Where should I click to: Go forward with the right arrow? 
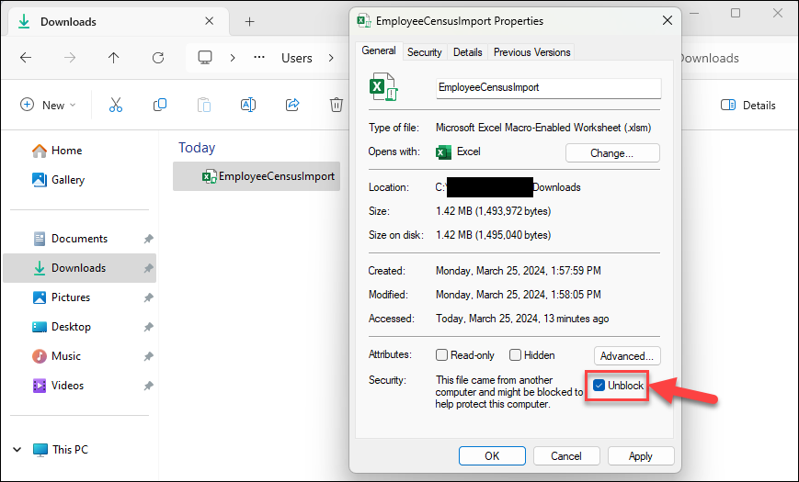(70, 58)
